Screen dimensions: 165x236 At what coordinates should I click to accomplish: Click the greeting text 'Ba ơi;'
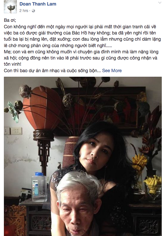pos(10,20)
